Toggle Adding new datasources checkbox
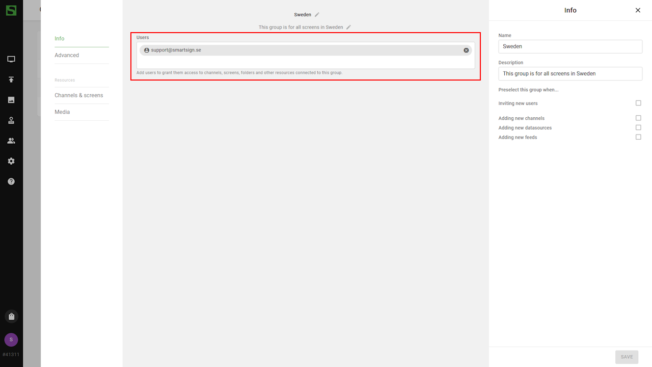 tap(638, 127)
